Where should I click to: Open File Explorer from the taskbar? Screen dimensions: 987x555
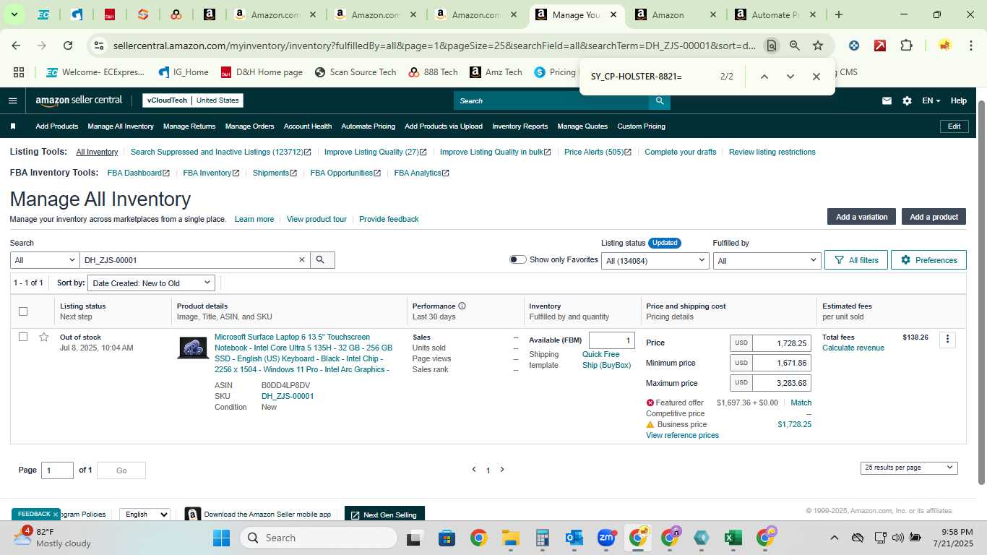pyautogui.click(x=510, y=538)
